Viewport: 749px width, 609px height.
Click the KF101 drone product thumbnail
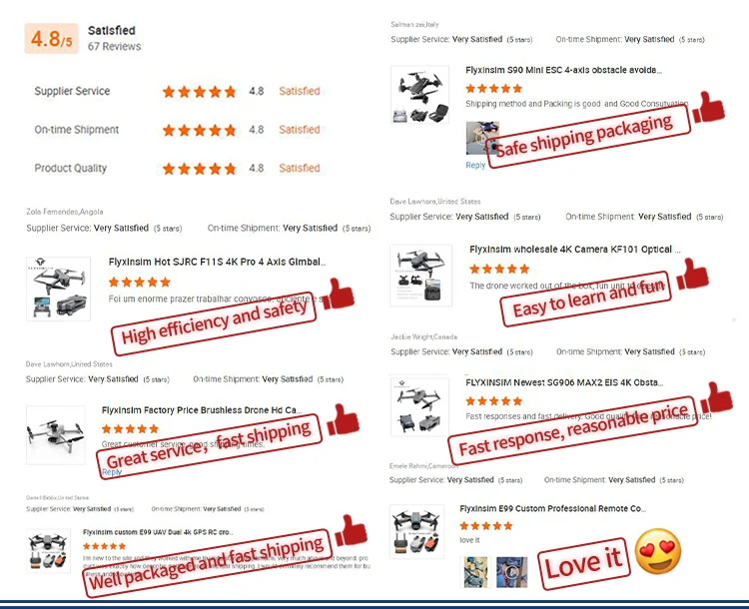pos(420,276)
